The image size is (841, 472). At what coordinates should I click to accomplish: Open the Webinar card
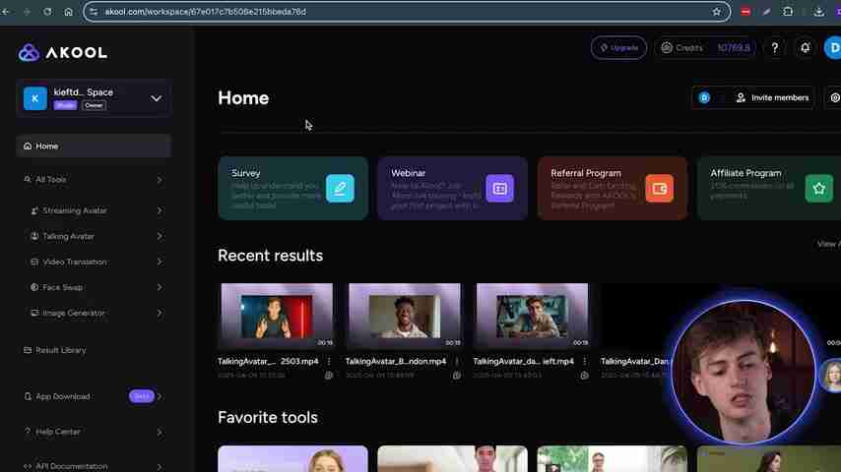[453, 188]
